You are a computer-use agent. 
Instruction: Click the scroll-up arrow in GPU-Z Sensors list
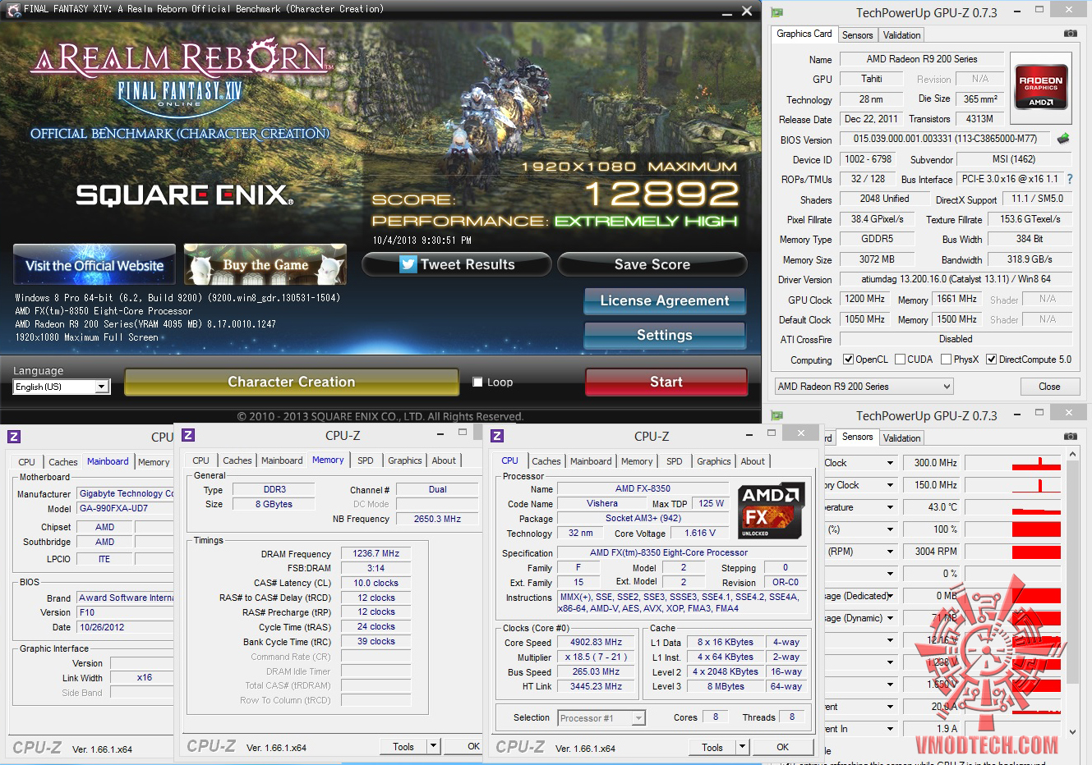point(1072,454)
